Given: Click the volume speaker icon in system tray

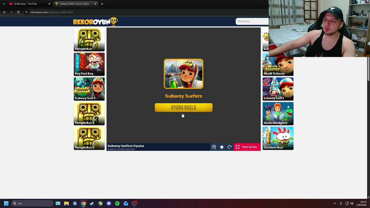Looking at the screenshot, I should 352,203.
